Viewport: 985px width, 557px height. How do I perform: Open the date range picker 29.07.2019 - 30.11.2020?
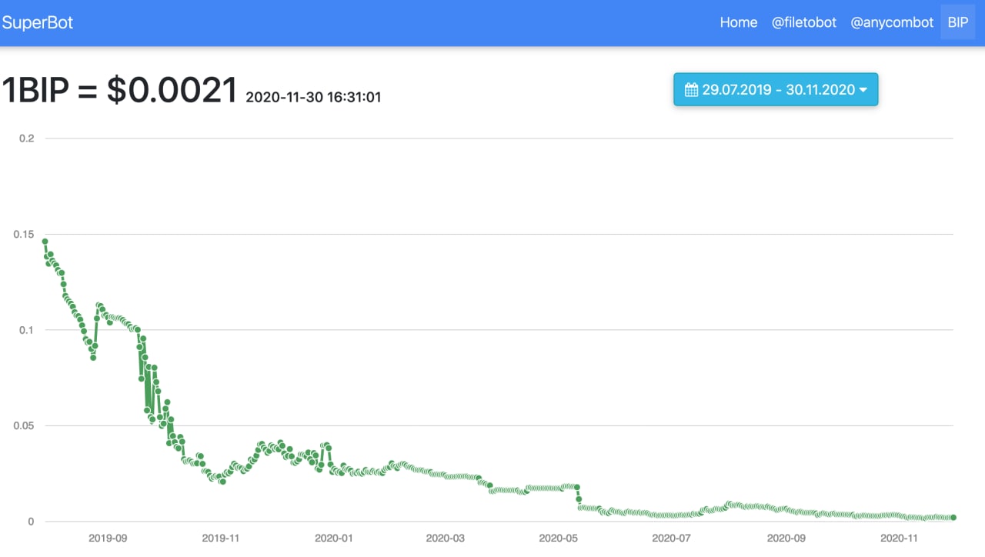(776, 89)
